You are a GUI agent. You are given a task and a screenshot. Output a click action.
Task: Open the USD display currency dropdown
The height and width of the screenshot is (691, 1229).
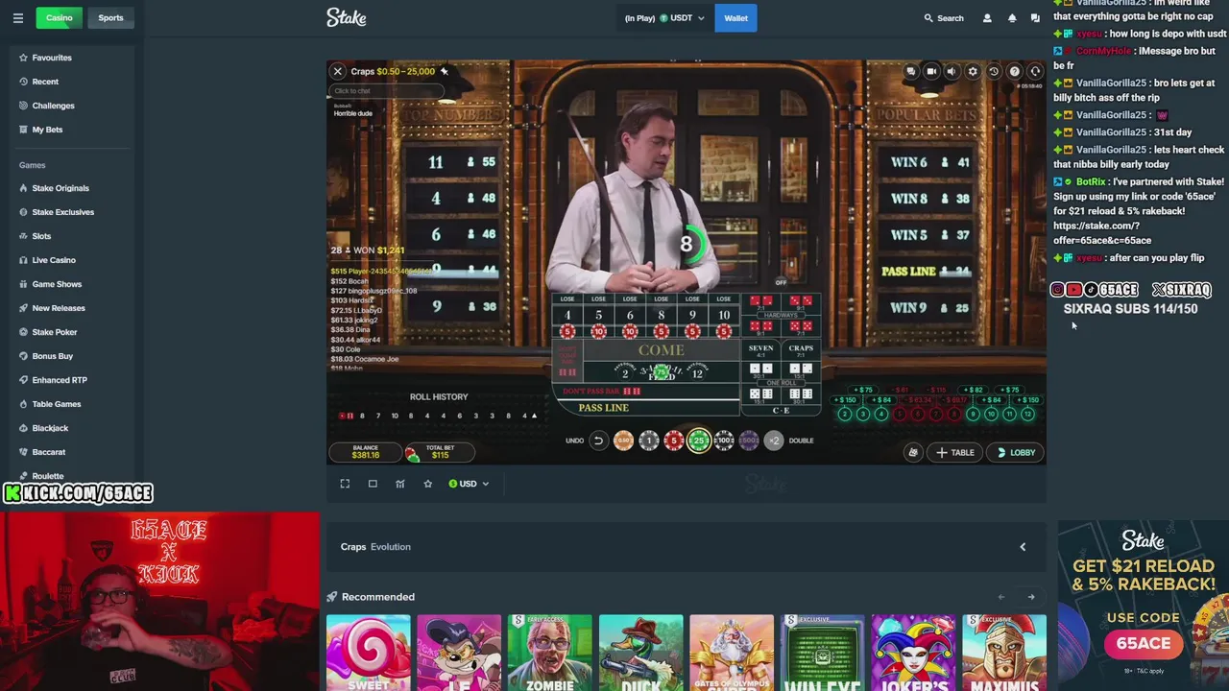[x=469, y=484]
